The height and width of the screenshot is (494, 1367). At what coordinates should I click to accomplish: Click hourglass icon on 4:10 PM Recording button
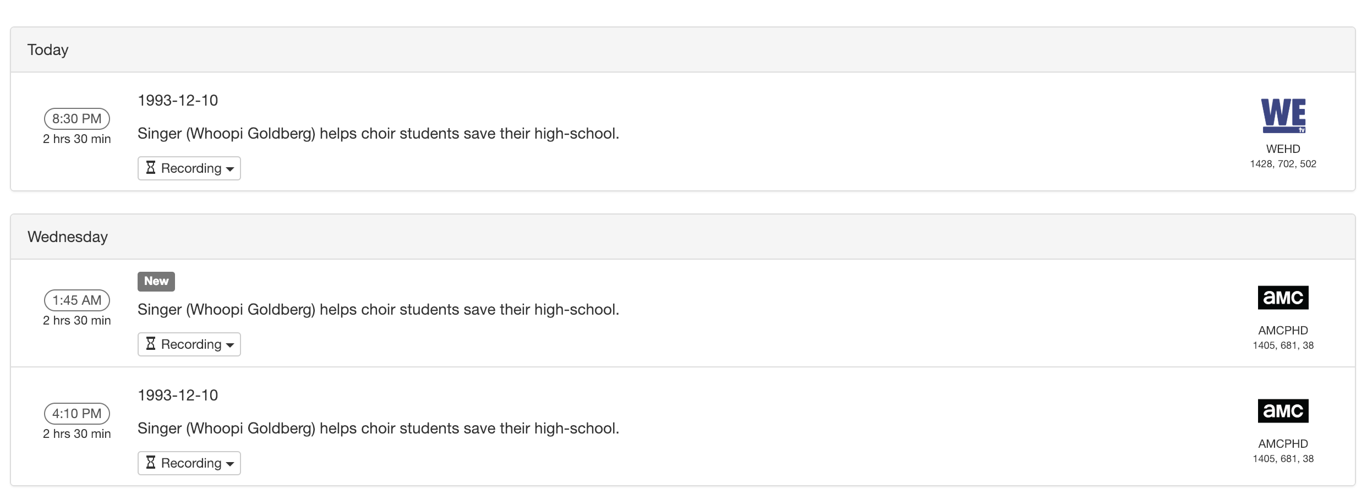(x=150, y=463)
